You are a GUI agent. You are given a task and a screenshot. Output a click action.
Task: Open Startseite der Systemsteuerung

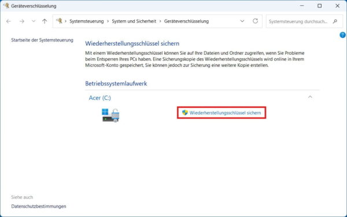[x=42, y=40]
